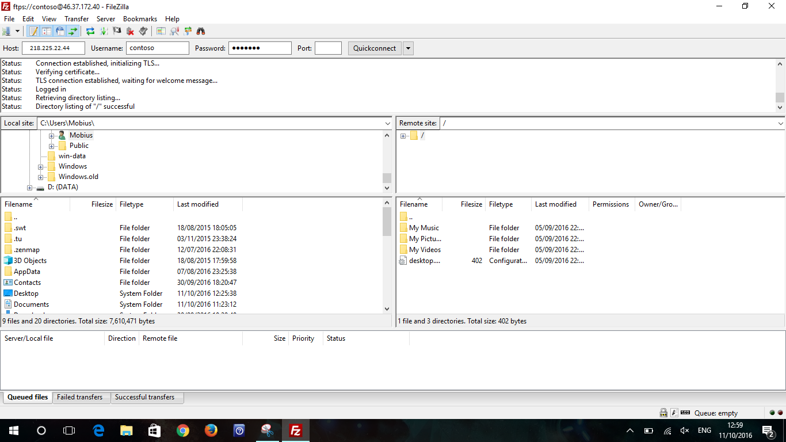The image size is (786, 442).
Task: Click the Quickconnect button
Action: (375, 48)
